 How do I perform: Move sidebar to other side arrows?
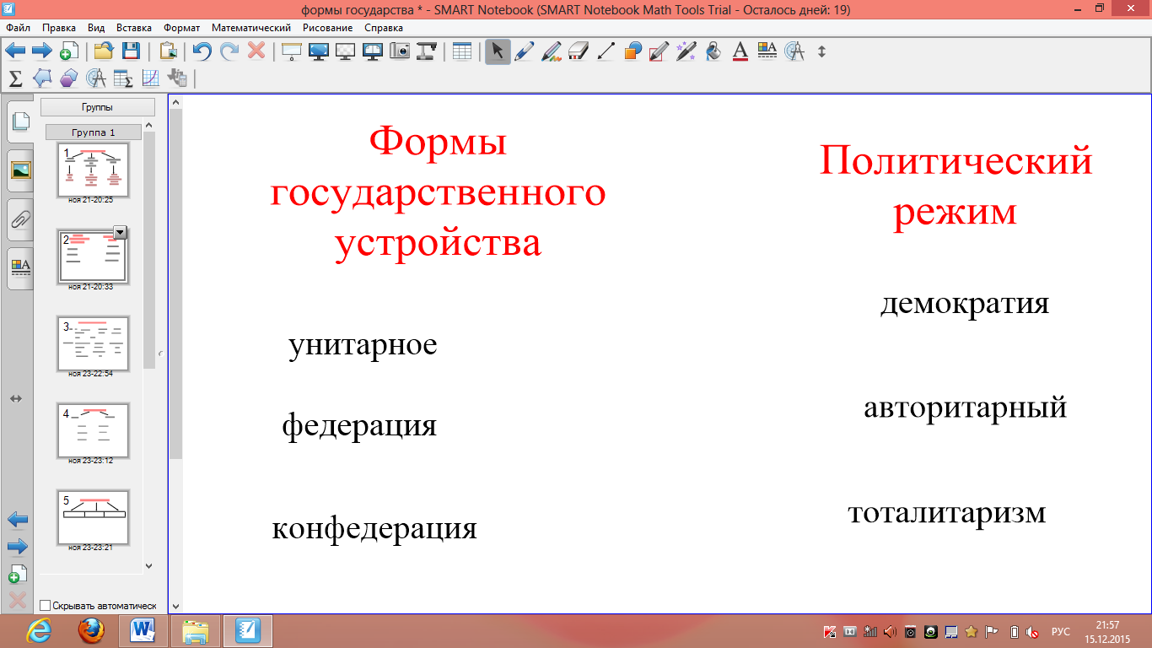[x=15, y=398]
